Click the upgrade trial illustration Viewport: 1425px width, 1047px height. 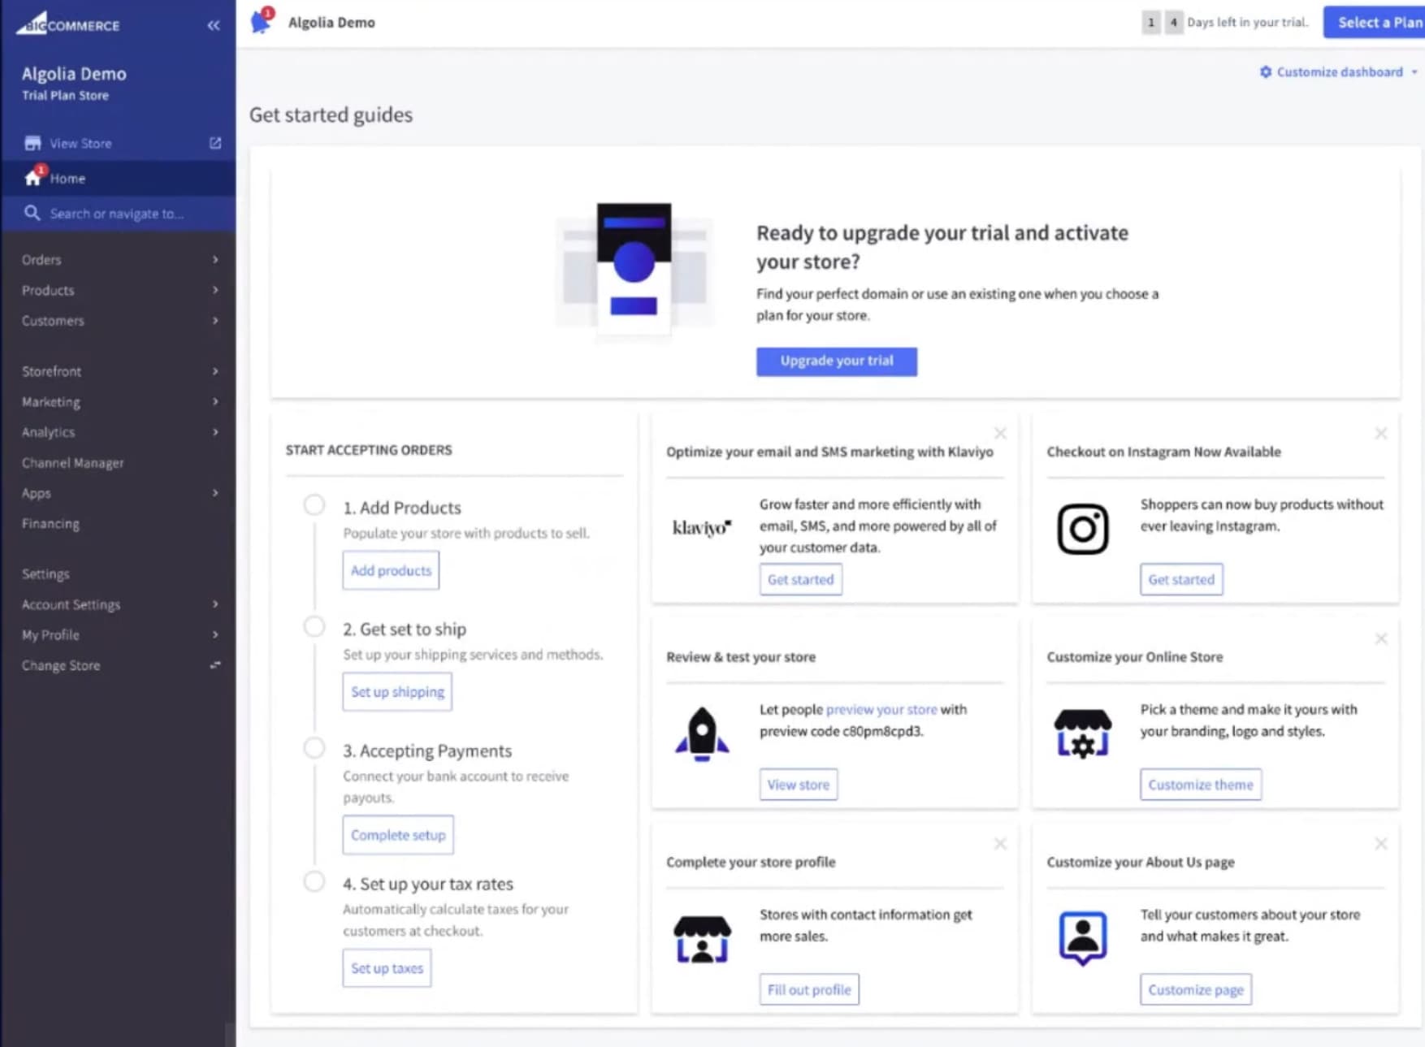click(635, 272)
